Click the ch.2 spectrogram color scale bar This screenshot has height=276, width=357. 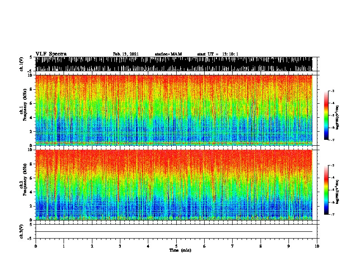click(326, 190)
